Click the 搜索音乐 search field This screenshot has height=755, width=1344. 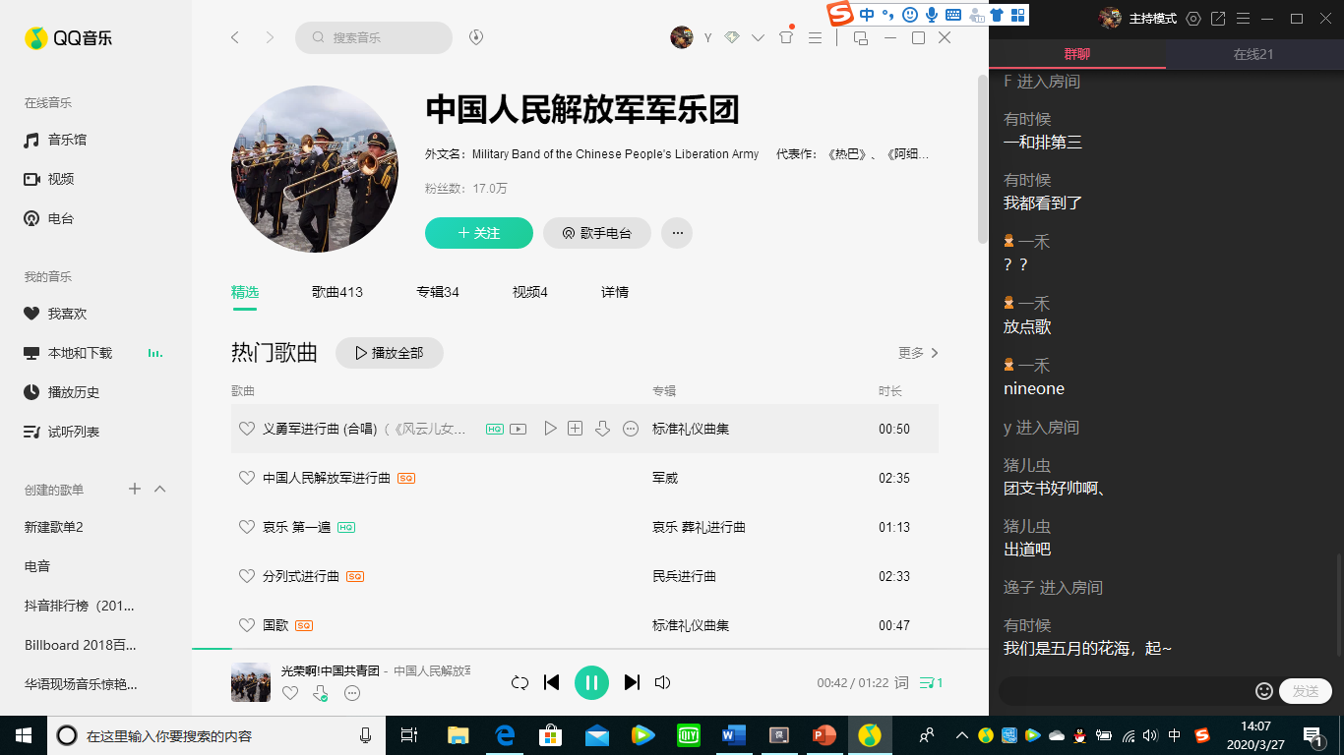click(x=379, y=37)
